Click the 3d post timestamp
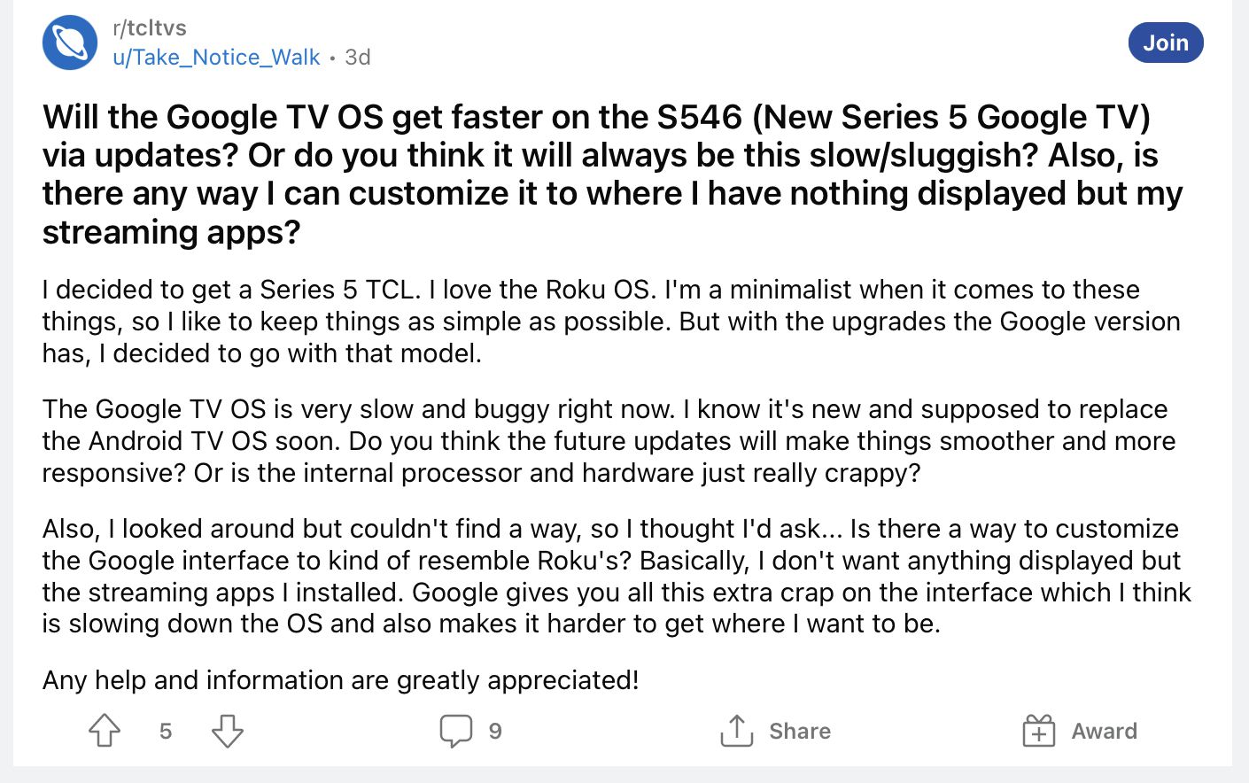 pyautogui.click(x=358, y=58)
